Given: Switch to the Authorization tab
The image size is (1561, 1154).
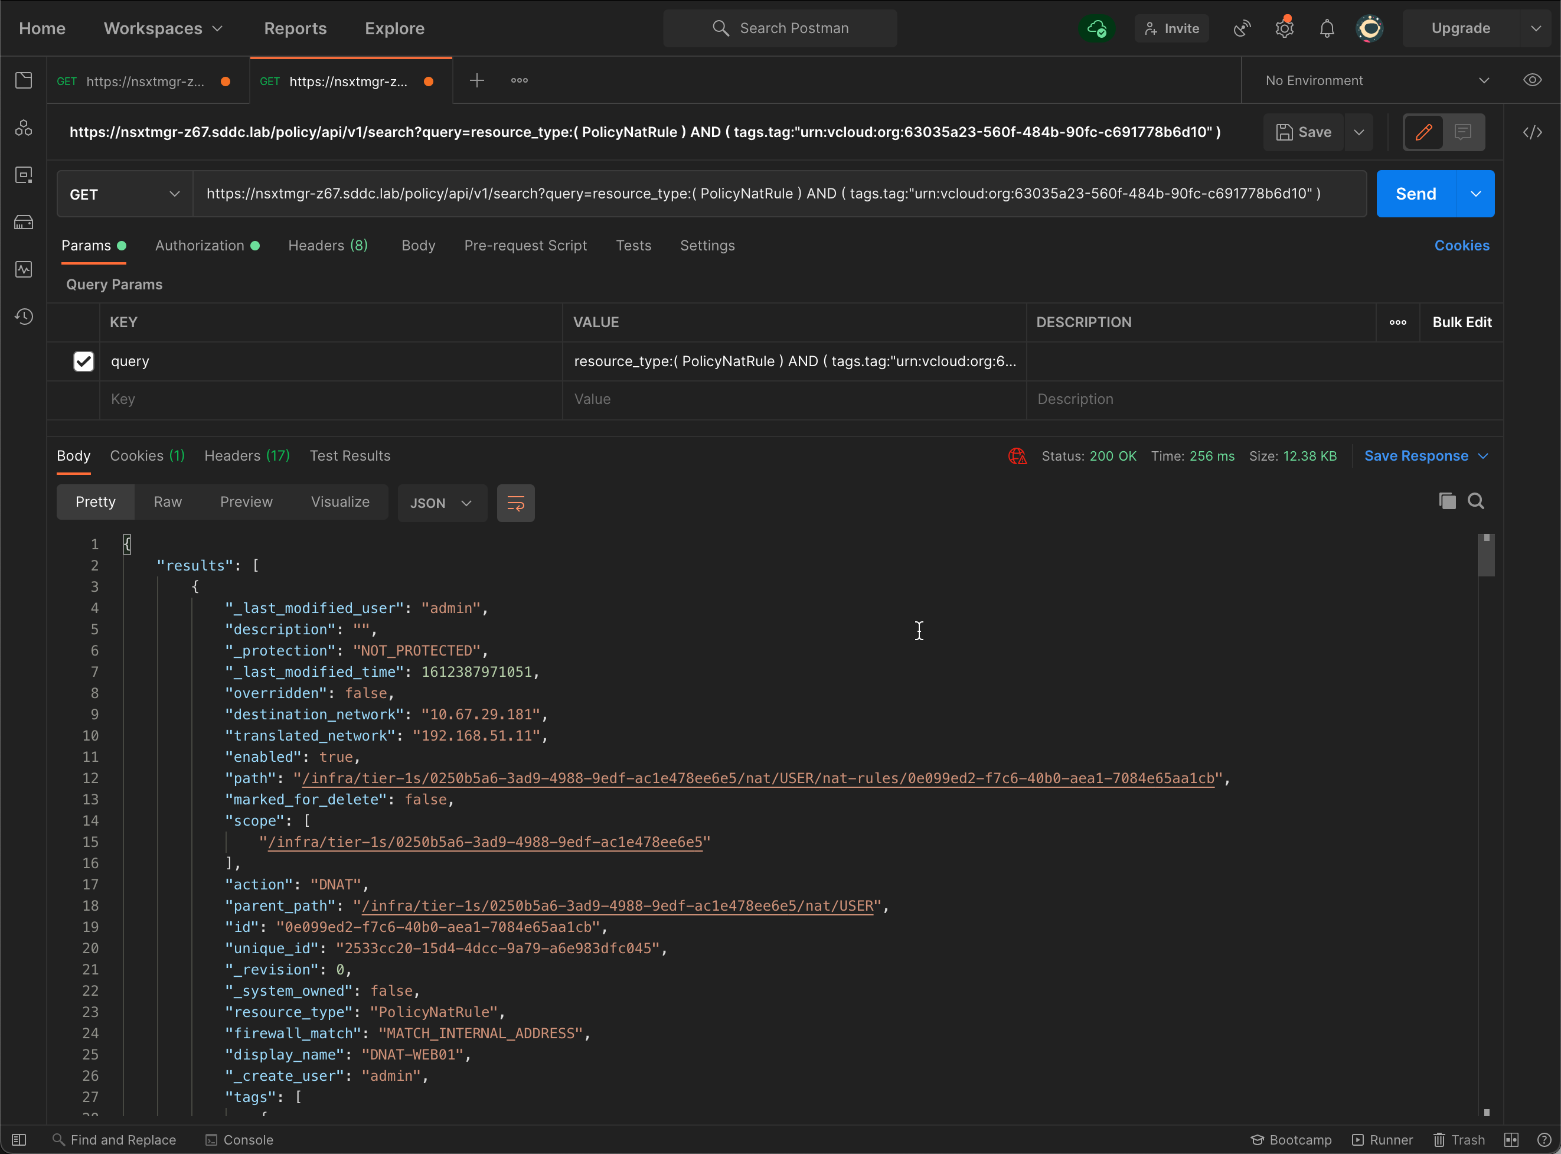Looking at the screenshot, I should (x=207, y=246).
